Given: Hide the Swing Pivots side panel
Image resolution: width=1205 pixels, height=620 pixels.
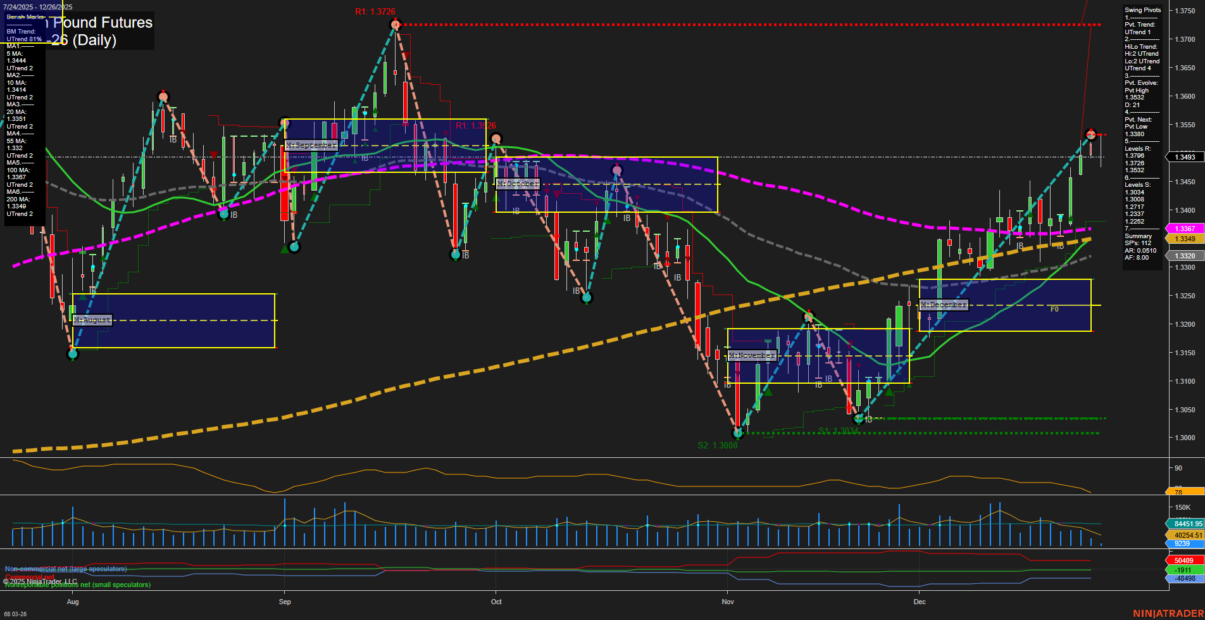Looking at the screenshot, I should (1143, 9).
